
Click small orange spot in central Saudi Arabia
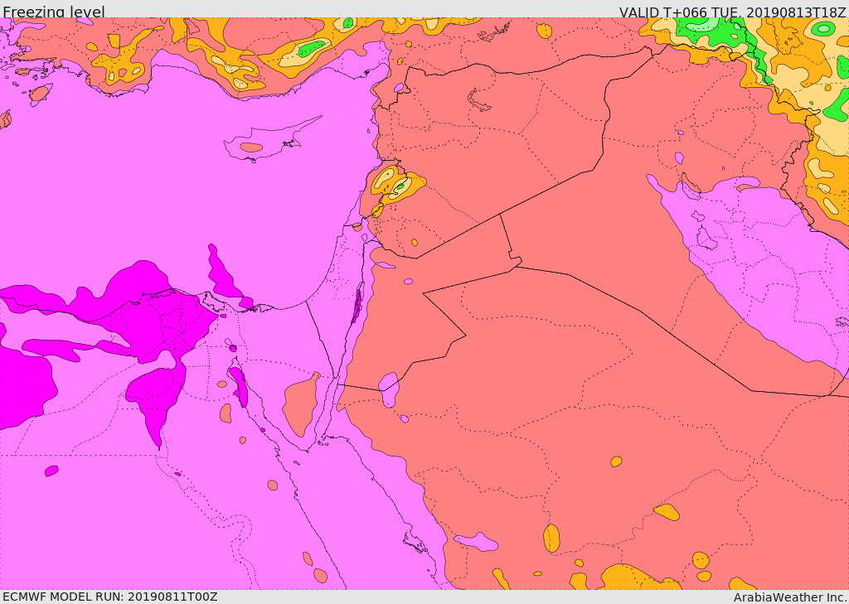(x=616, y=461)
